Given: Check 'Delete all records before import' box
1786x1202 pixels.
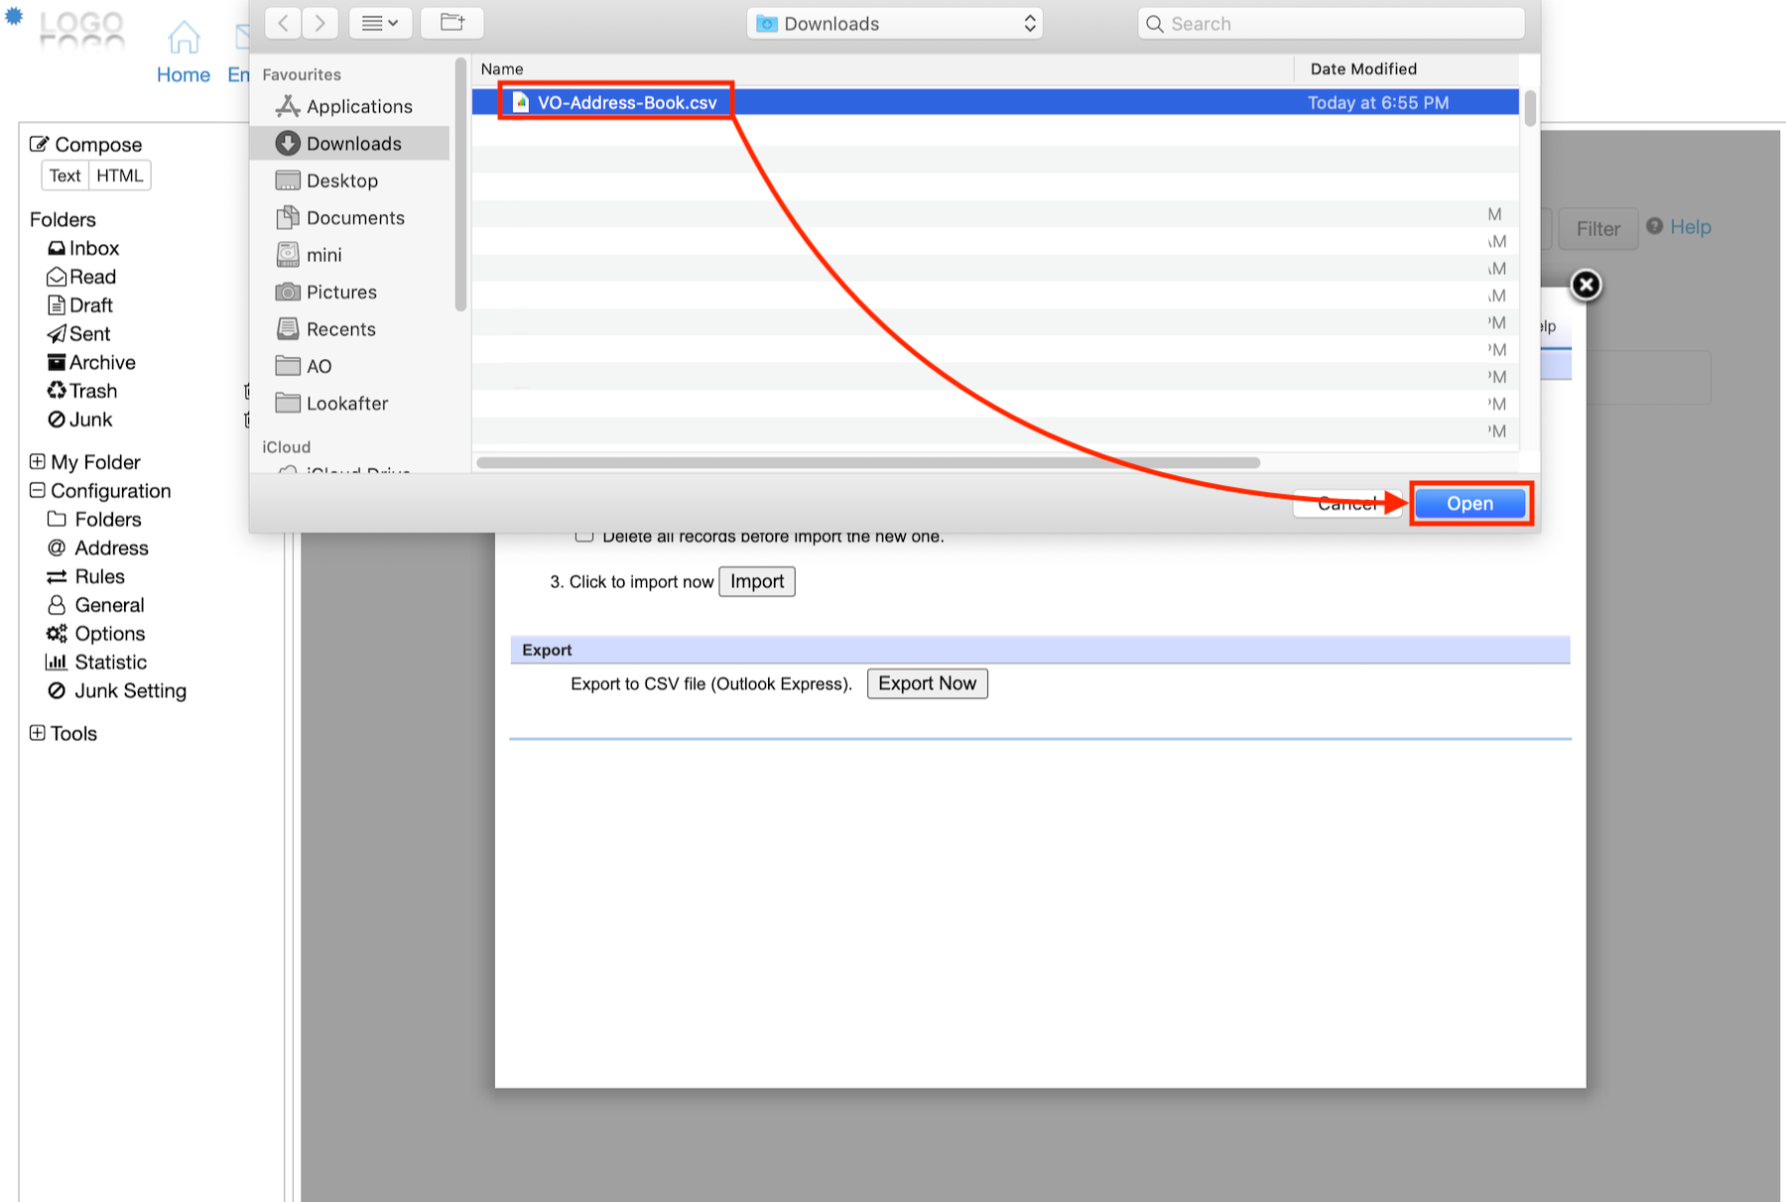Looking at the screenshot, I should pos(584,537).
